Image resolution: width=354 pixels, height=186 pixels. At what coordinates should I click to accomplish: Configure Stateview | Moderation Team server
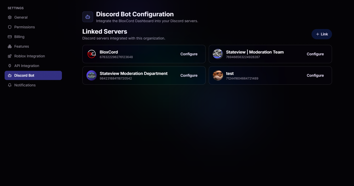pyautogui.click(x=315, y=54)
